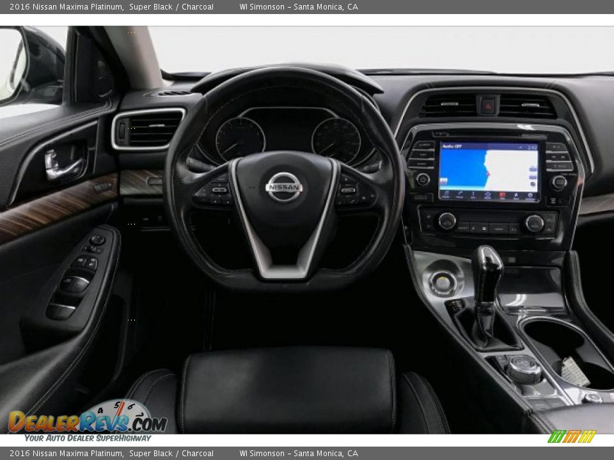The height and width of the screenshot is (460, 614).
Task: Click the bottom caption "Super Black / Charcoal"
Action: click(171, 454)
